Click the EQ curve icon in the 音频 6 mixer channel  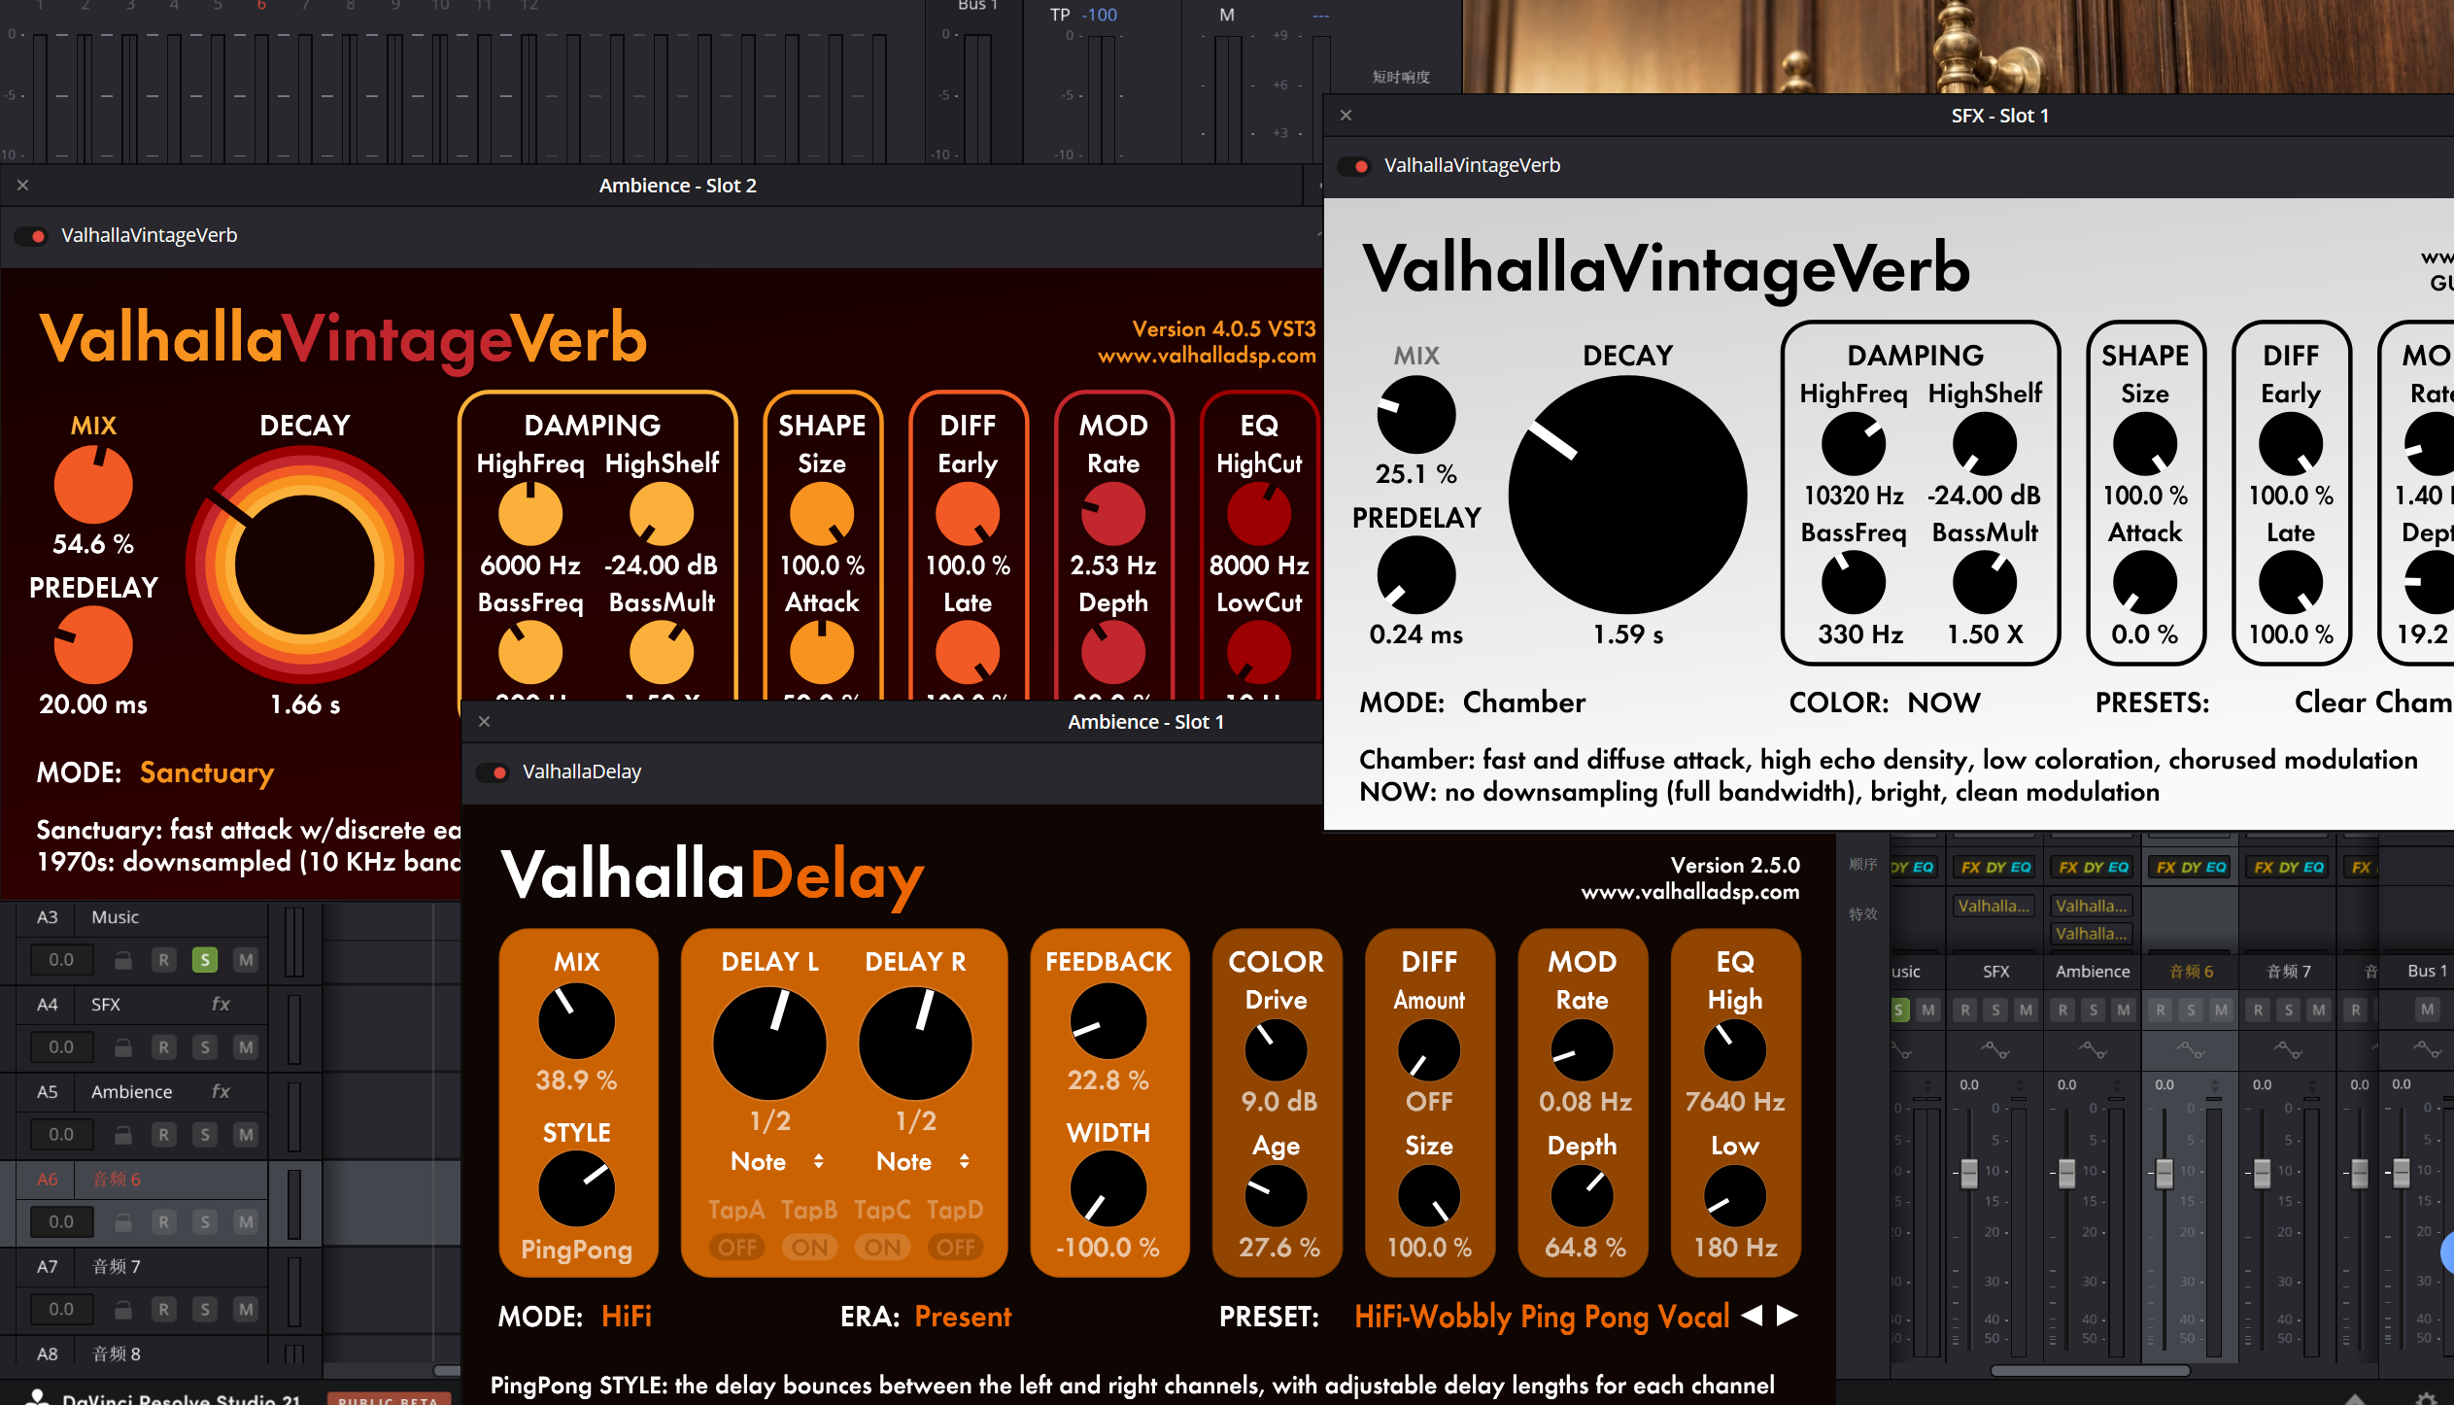[2190, 1050]
